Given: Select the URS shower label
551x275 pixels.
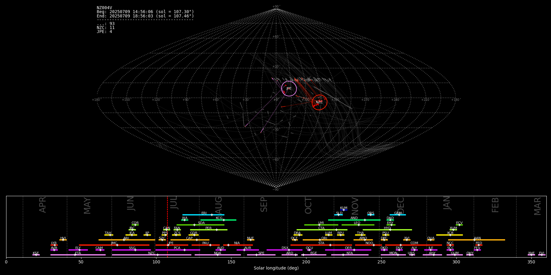Looking at the screenshot, I should click(411, 253).
